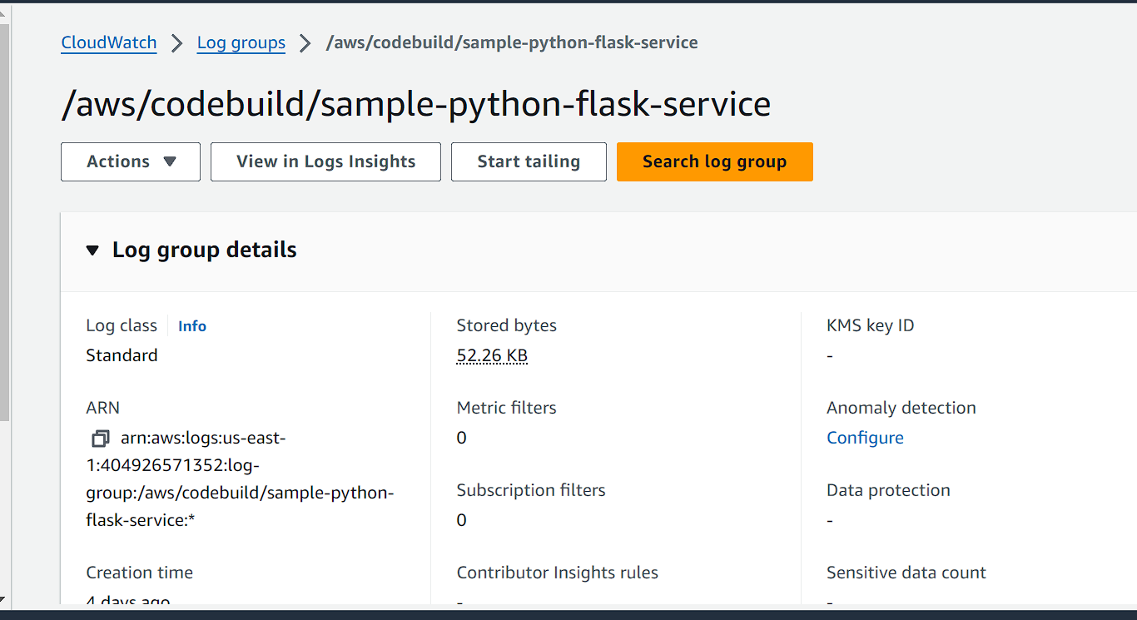
Task: Click the Anomaly detection label
Action: (x=901, y=408)
